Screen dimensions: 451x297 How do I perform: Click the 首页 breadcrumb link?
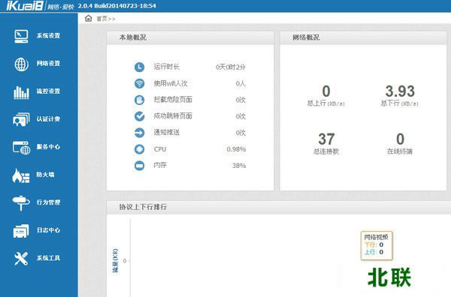pyautogui.click(x=101, y=19)
